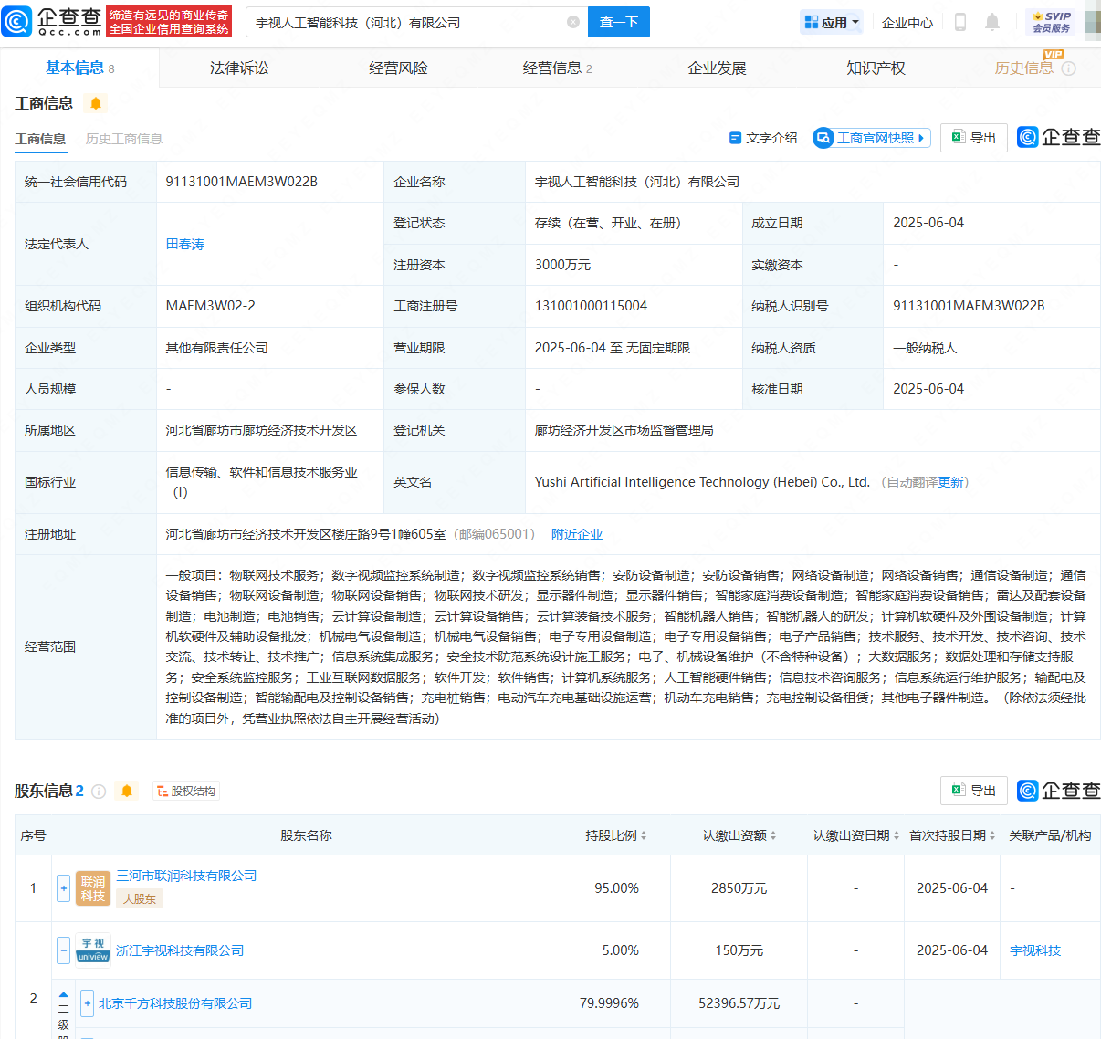Click company type 其他有限责任公司
This screenshot has width=1101, height=1039.
coord(216,348)
